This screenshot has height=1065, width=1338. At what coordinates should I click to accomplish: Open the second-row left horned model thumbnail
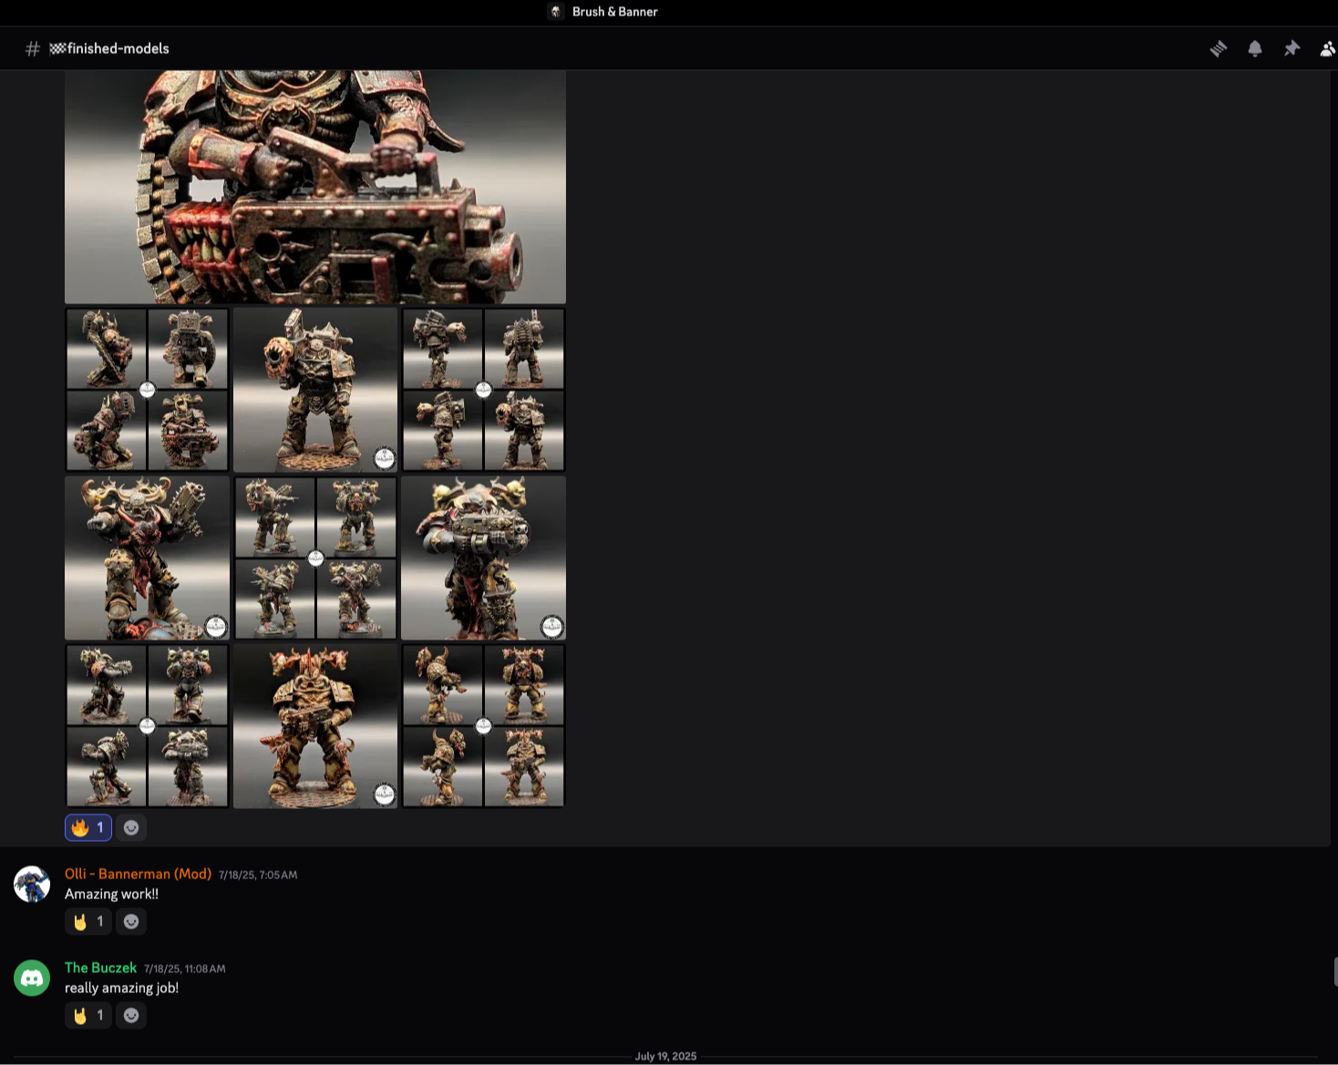[147, 558]
